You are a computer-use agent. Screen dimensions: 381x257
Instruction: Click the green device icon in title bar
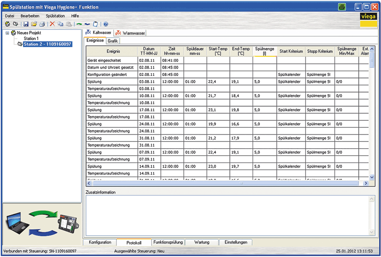pyautogui.click(x=342, y=7)
